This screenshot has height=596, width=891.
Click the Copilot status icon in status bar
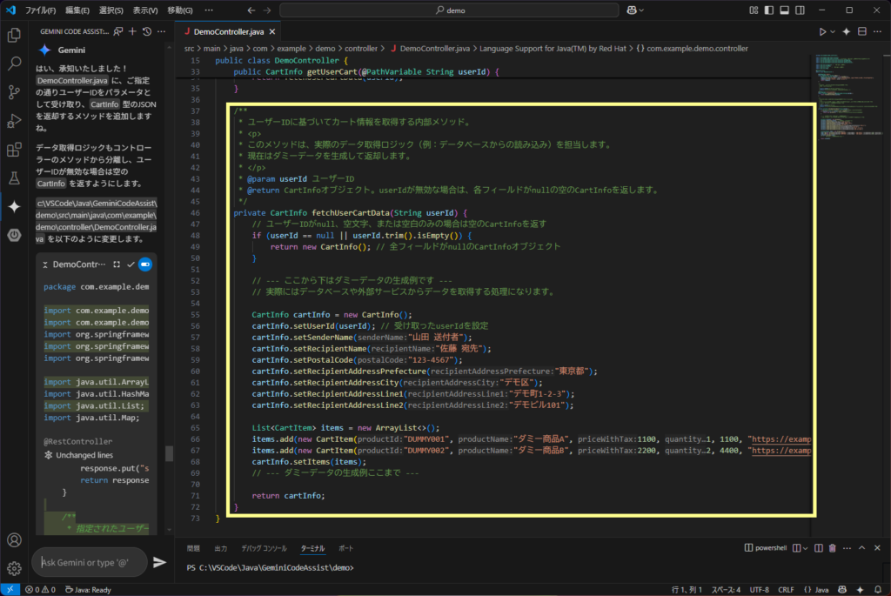[842, 590]
